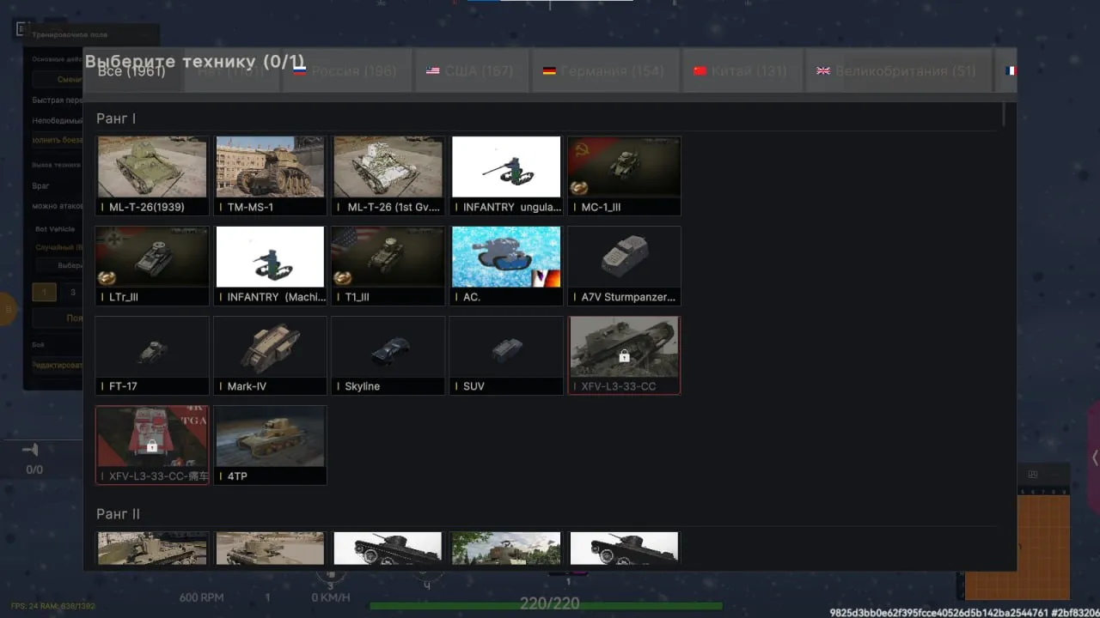Click the vehicle list vertical scrollbar
The image size is (1100, 618).
1004,115
